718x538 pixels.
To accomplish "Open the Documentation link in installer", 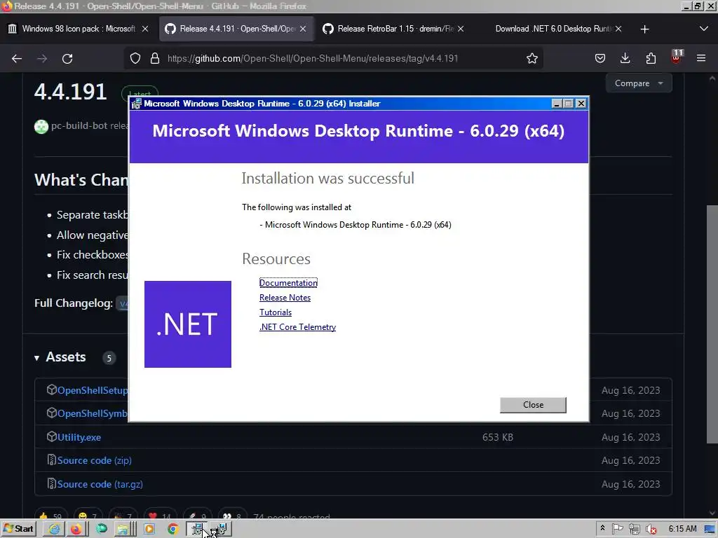I will point(288,283).
